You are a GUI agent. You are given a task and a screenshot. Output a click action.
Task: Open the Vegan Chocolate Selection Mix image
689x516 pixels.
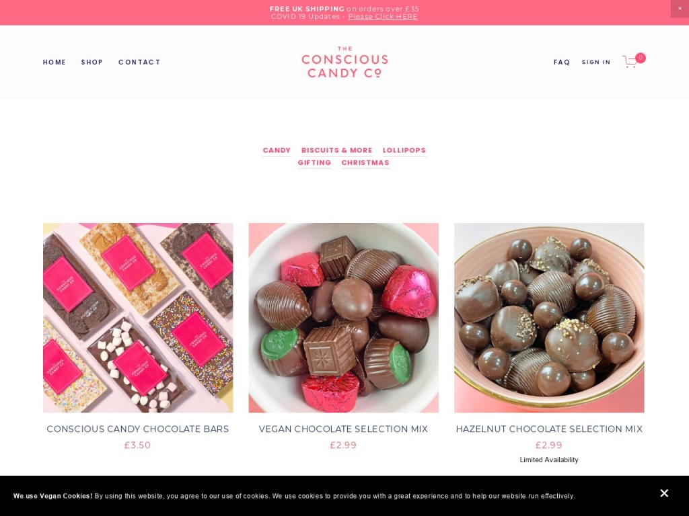(x=344, y=318)
